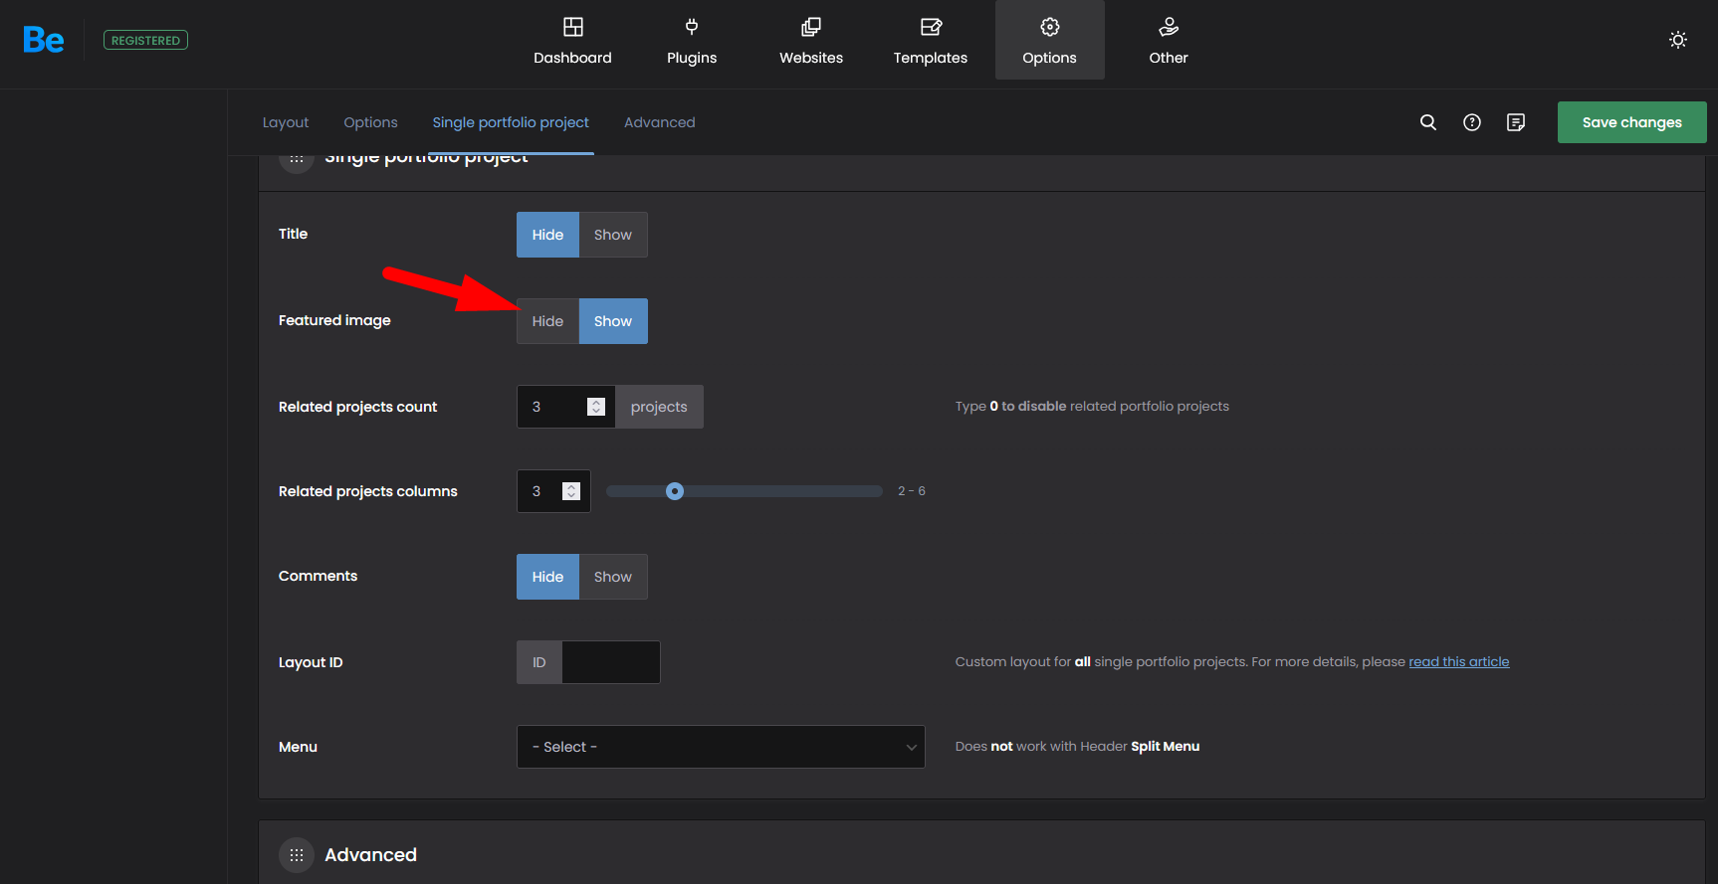Click the Be logo icon

point(44,41)
